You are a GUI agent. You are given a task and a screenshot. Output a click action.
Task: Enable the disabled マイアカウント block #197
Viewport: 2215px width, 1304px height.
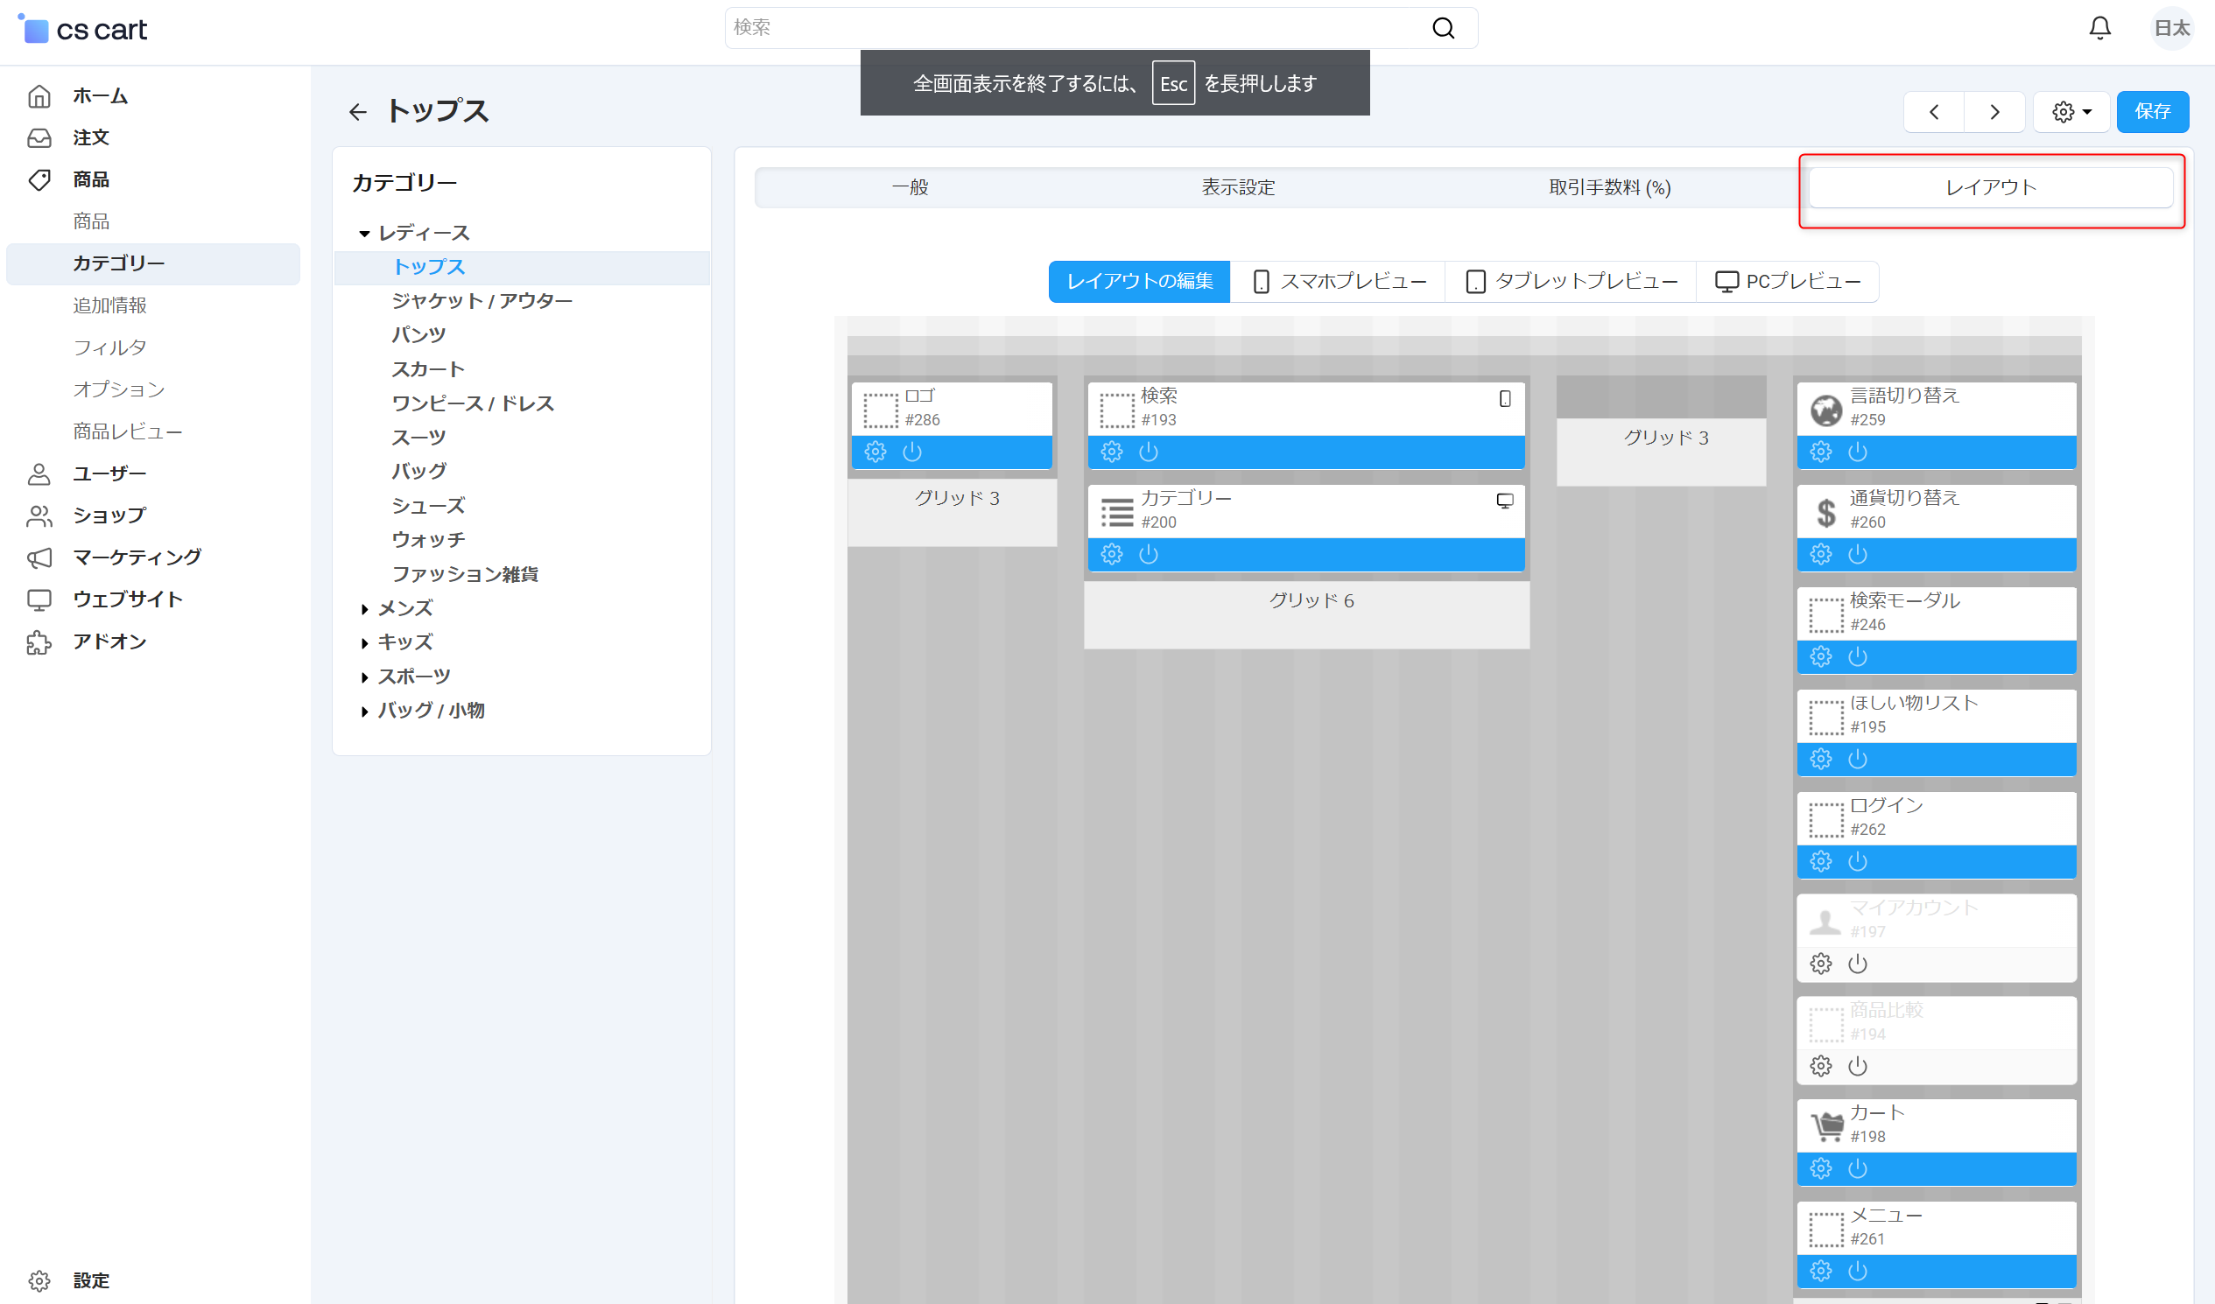[1856, 964]
